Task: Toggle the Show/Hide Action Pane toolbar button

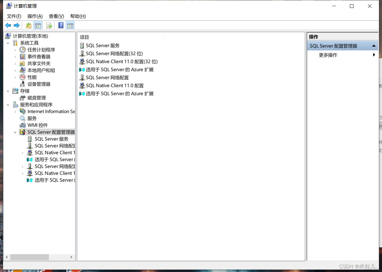Action: click(70, 25)
